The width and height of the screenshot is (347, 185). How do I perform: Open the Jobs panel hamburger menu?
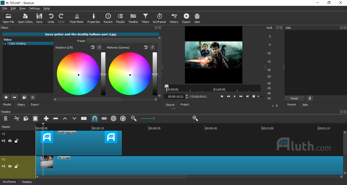click(310, 98)
